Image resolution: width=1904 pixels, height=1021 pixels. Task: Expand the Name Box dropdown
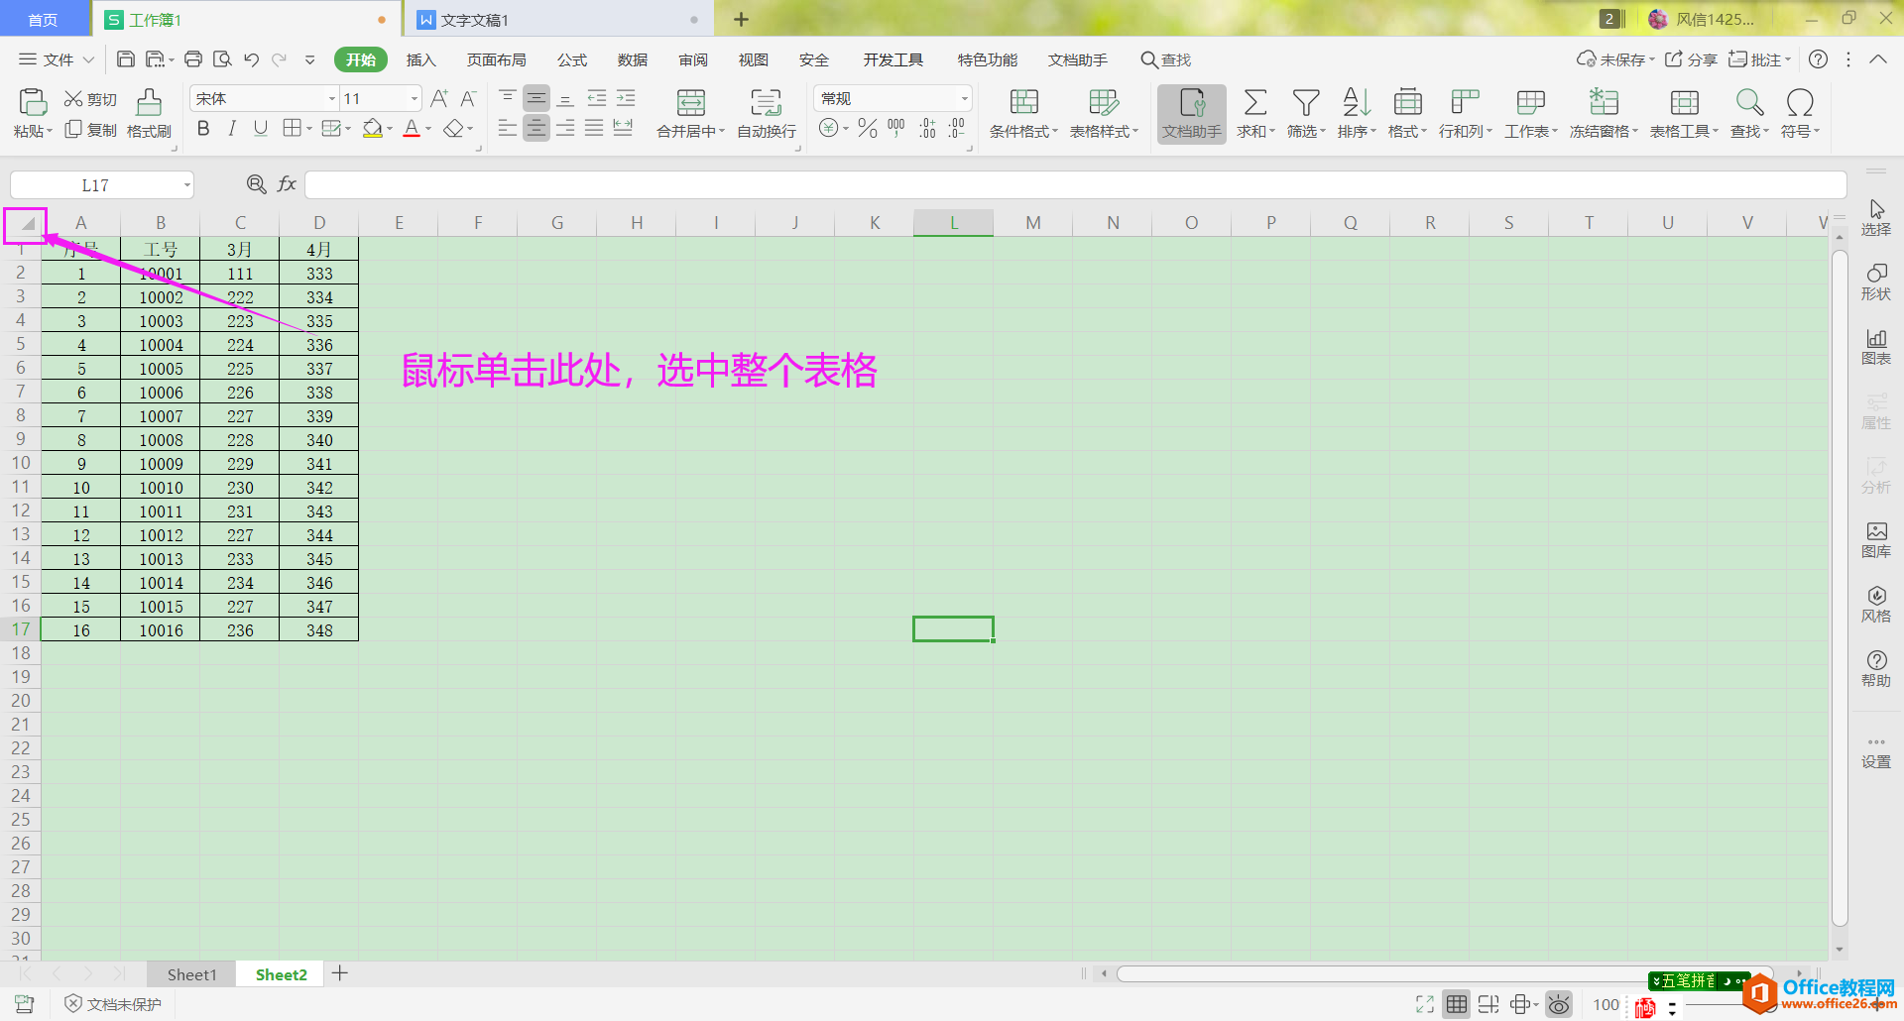(x=186, y=185)
